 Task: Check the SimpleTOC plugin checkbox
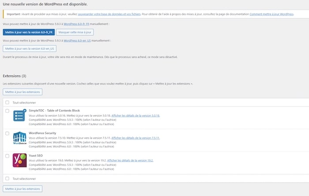pos(8,111)
